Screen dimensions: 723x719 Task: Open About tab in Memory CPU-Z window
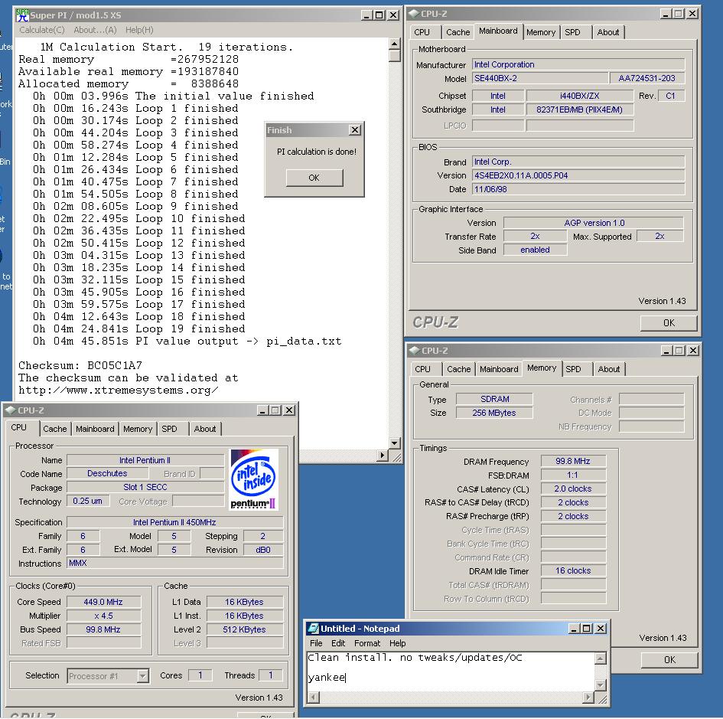(x=609, y=369)
